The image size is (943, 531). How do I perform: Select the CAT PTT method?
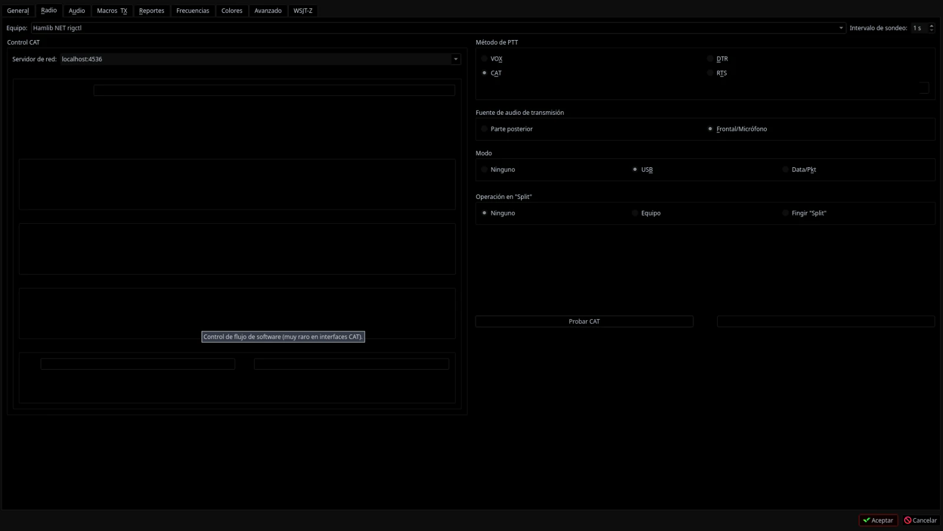(x=491, y=73)
